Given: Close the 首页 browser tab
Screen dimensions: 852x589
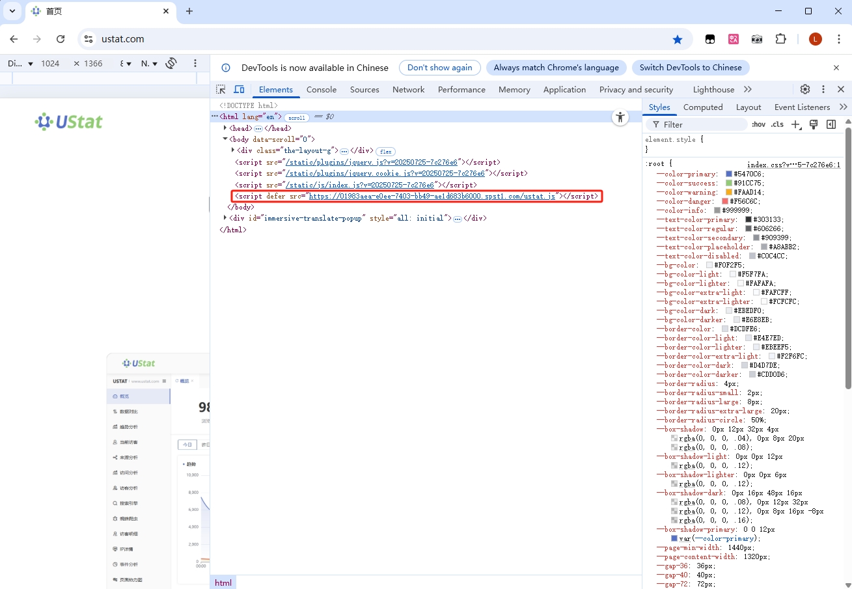Looking at the screenshot, I should [166, 11].
